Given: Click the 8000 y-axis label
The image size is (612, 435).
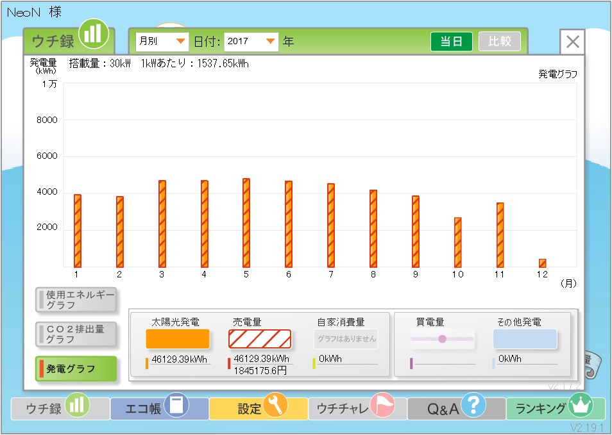Looking at the screenshot, I should 47,120.
